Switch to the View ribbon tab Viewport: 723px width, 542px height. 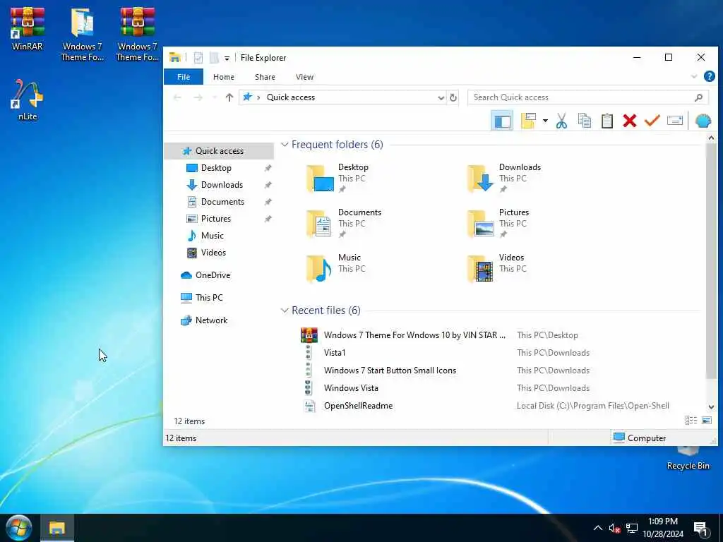click(304, 77)
